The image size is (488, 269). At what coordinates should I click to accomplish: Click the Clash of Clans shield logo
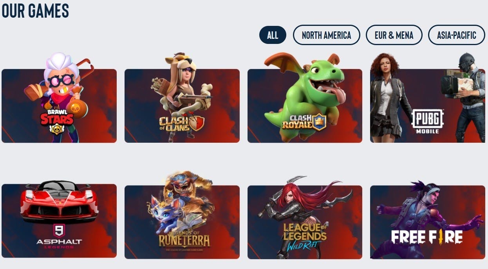click(197, 123)
